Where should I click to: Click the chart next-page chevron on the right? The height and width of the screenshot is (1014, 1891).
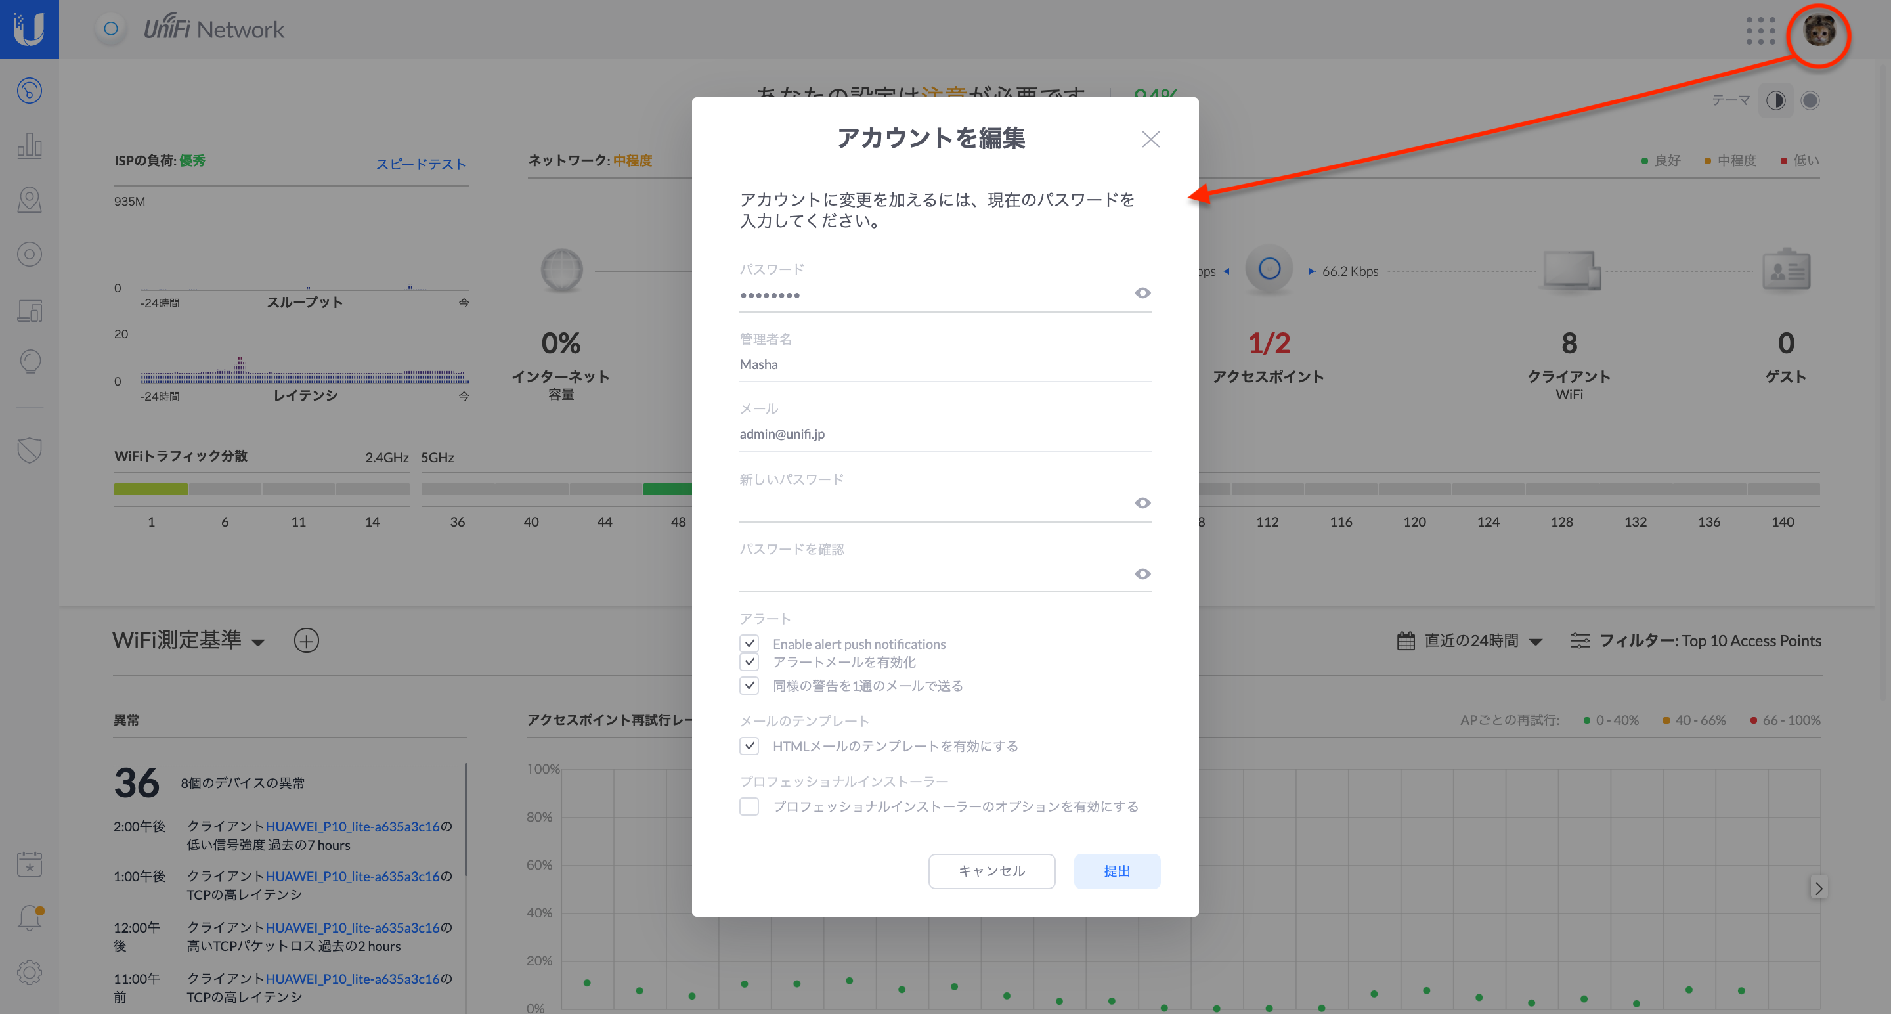[x=1818, y=888]
